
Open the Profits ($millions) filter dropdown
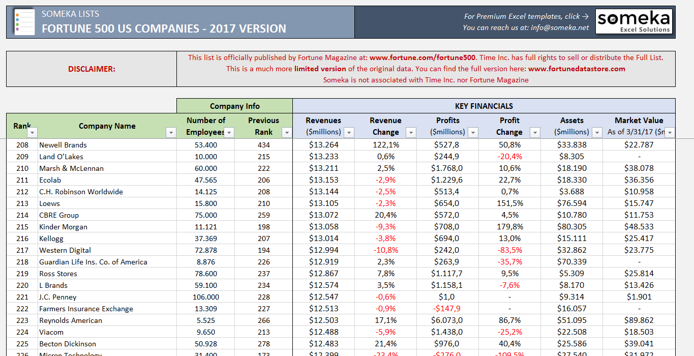(473, 132)
